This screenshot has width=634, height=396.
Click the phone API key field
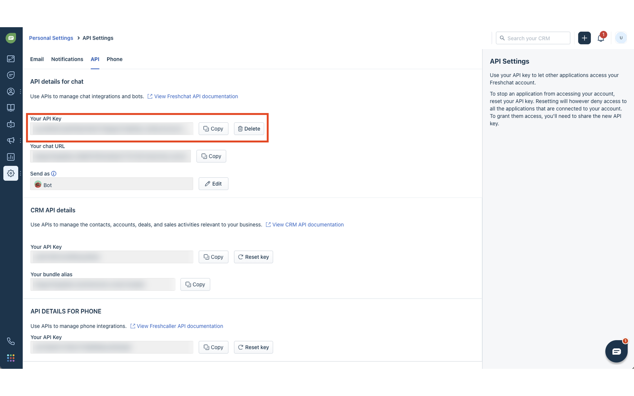click(112, 347)
